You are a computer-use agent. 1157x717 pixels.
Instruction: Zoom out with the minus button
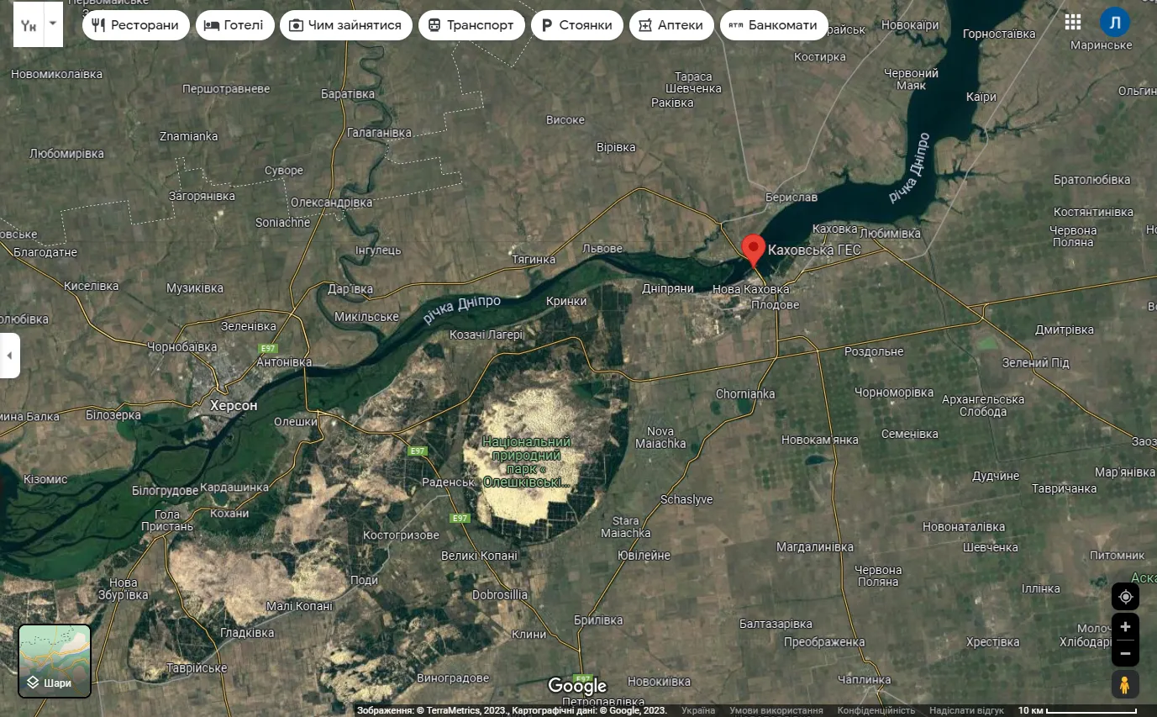coord(1125,653)
